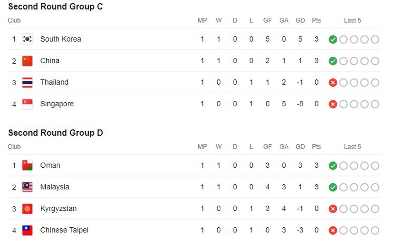The width and height of the screenshot is (394, 242).
Task: Click Oman's green win checkmark
Action: [x=333, y=165]
